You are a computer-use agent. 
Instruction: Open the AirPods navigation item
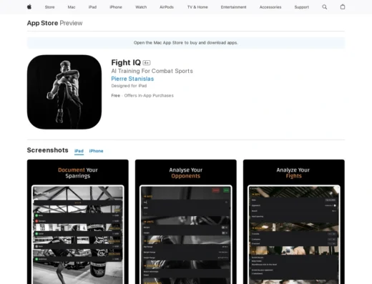167,7
